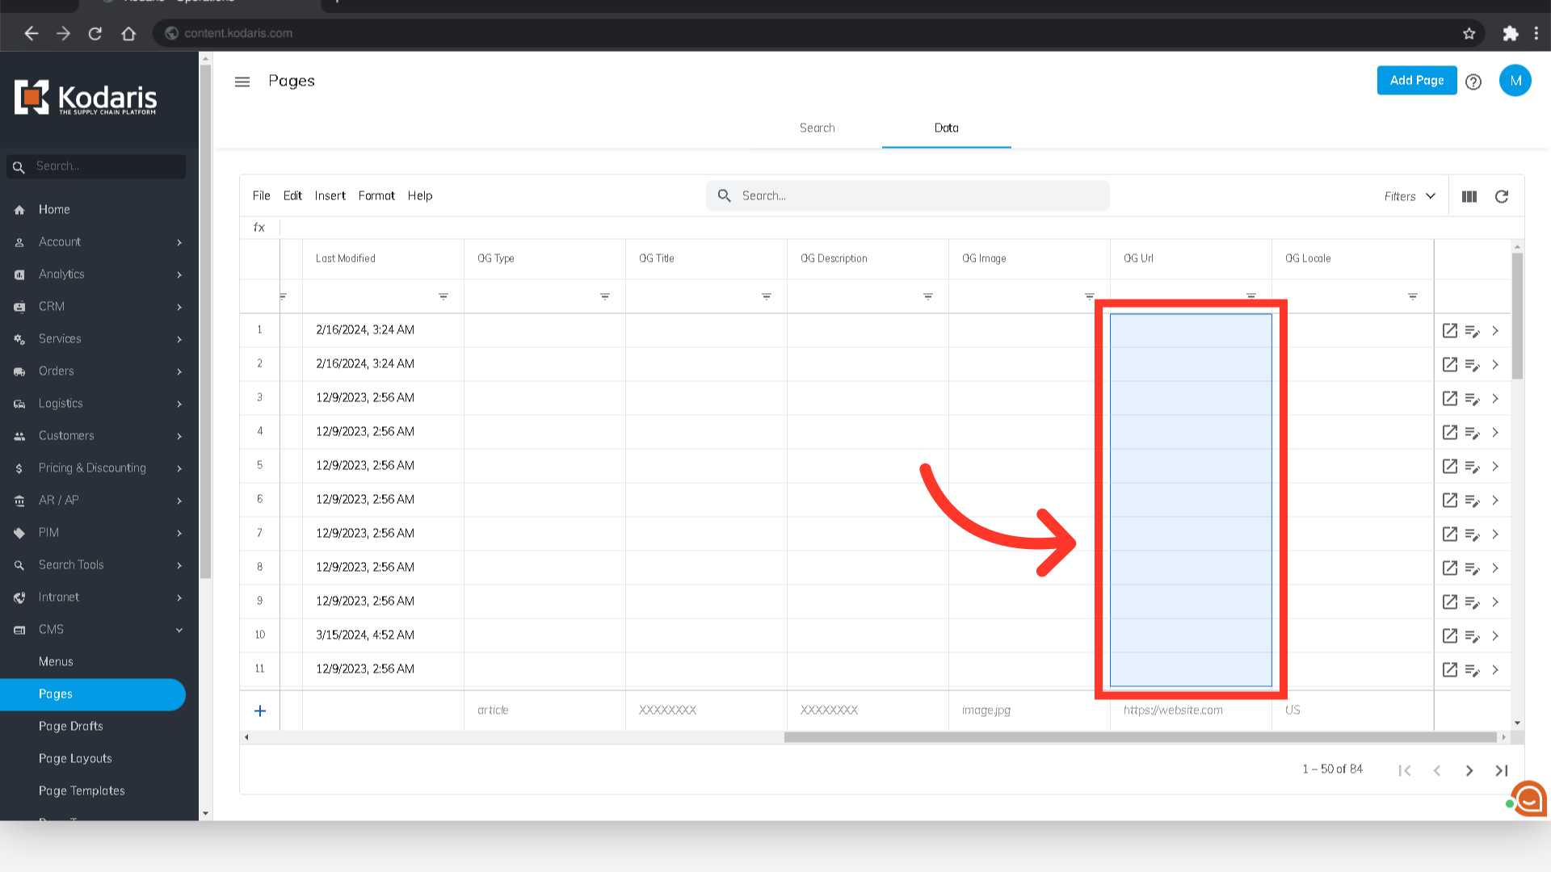Open the chat support bubble icon

coord(1528,799)
